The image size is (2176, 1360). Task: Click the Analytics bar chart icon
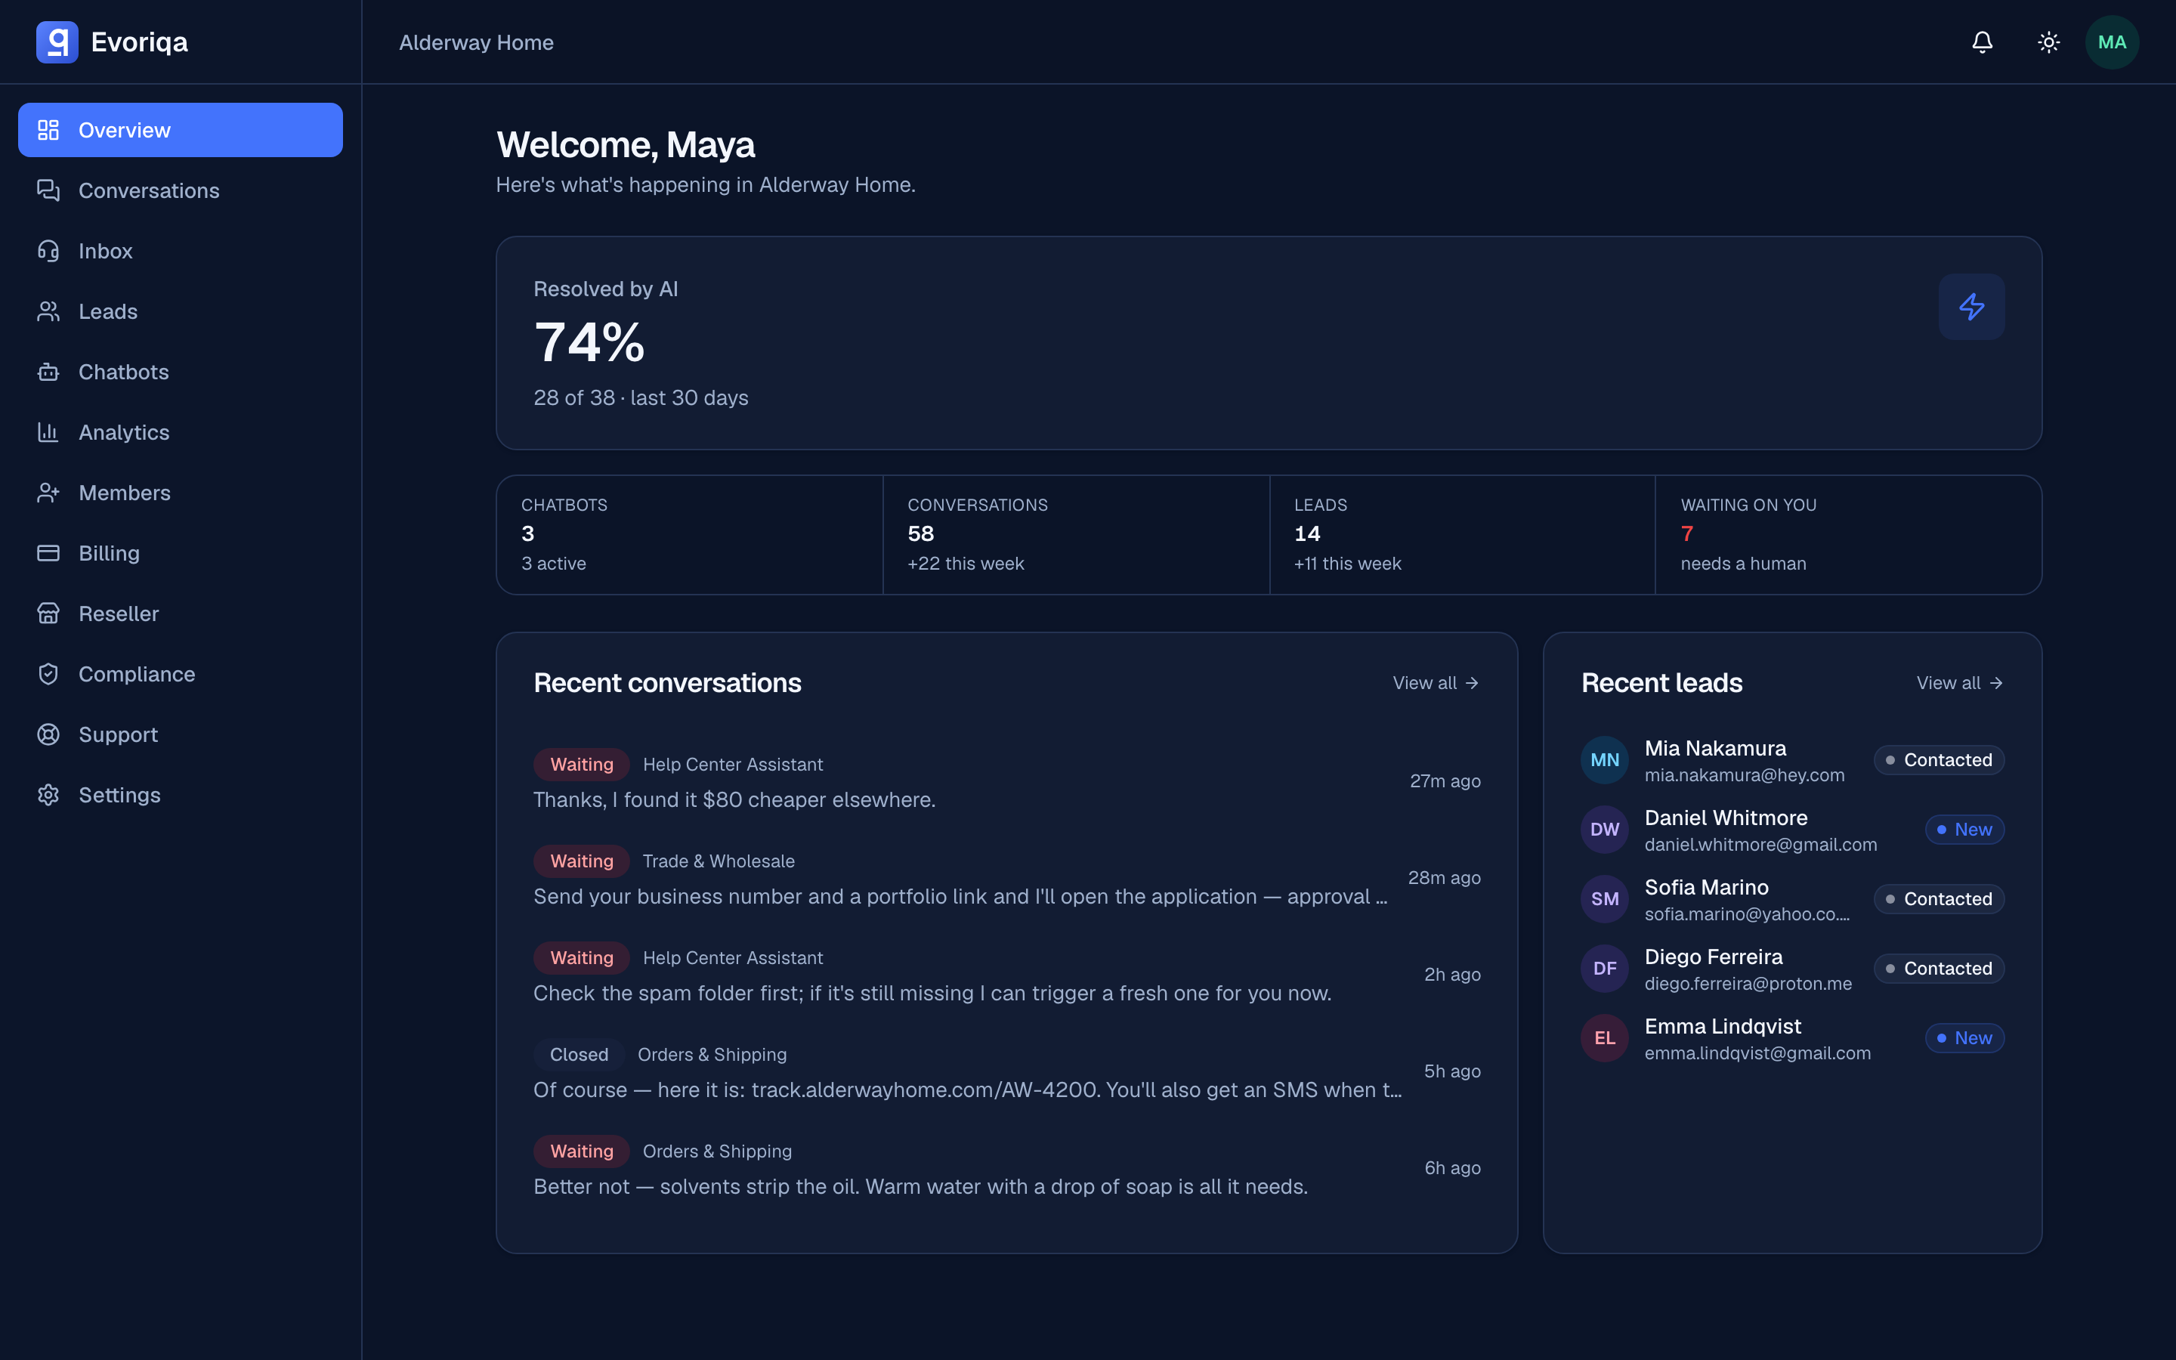click(48, 431)
